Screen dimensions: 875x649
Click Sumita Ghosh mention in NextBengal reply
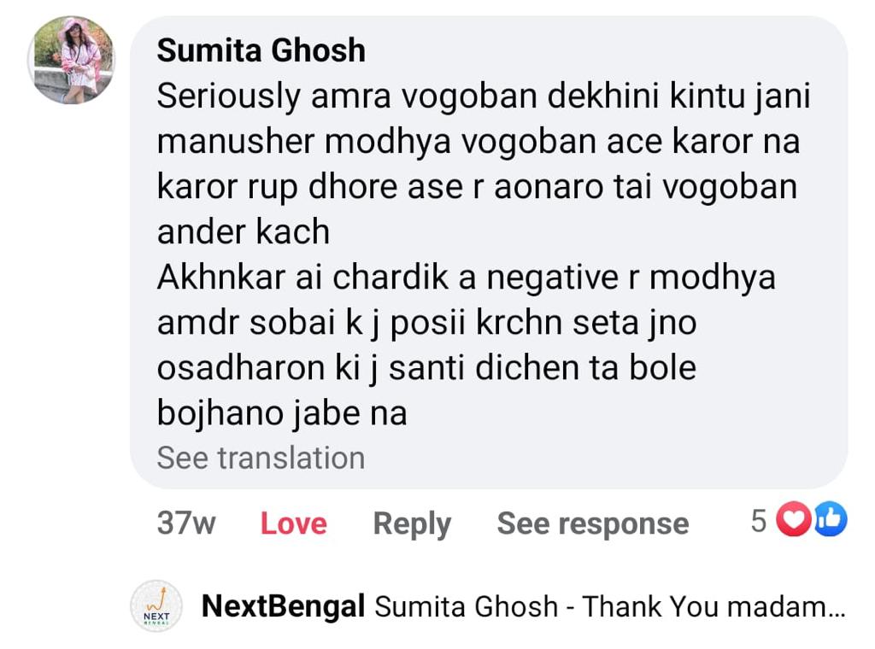(467, 607)
